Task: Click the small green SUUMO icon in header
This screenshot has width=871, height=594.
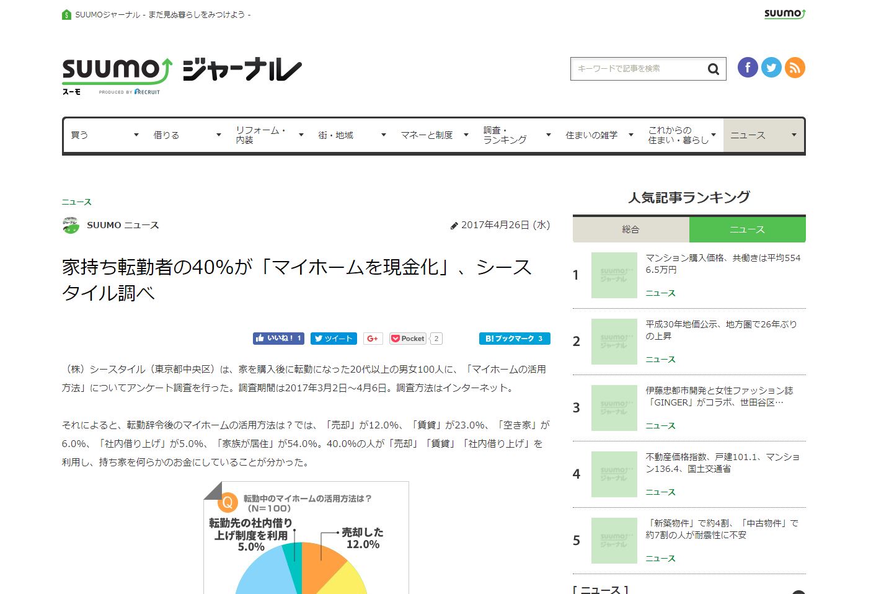Action: pos(66,14)
